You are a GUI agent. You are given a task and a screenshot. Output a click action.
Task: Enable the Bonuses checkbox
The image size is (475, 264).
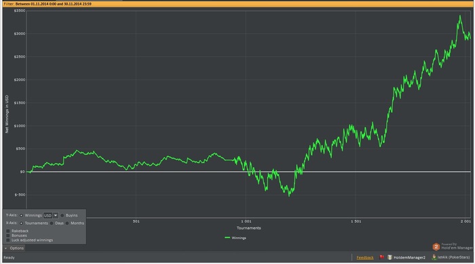tap(8, 236)
